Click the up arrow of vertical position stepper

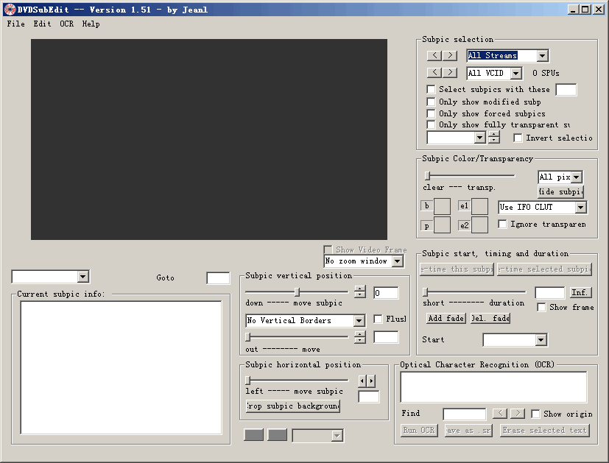(x=359, y=289)
